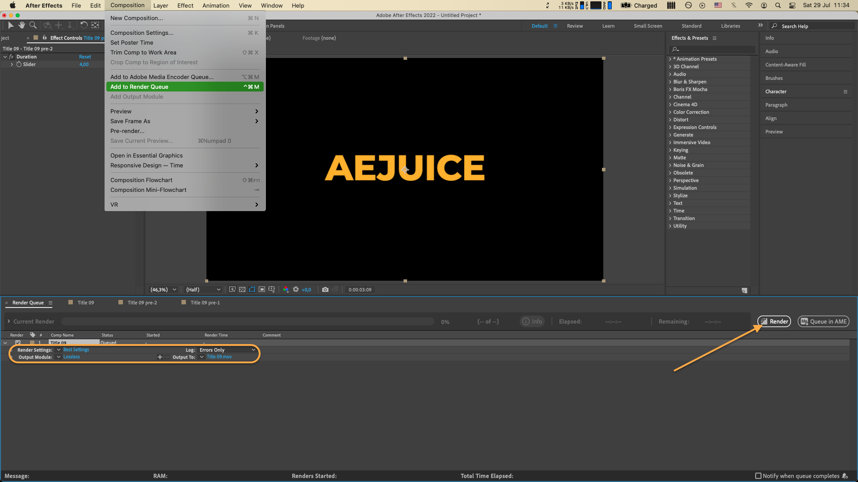
Task: Open the channel and color management icon
Action: point(286,290)
